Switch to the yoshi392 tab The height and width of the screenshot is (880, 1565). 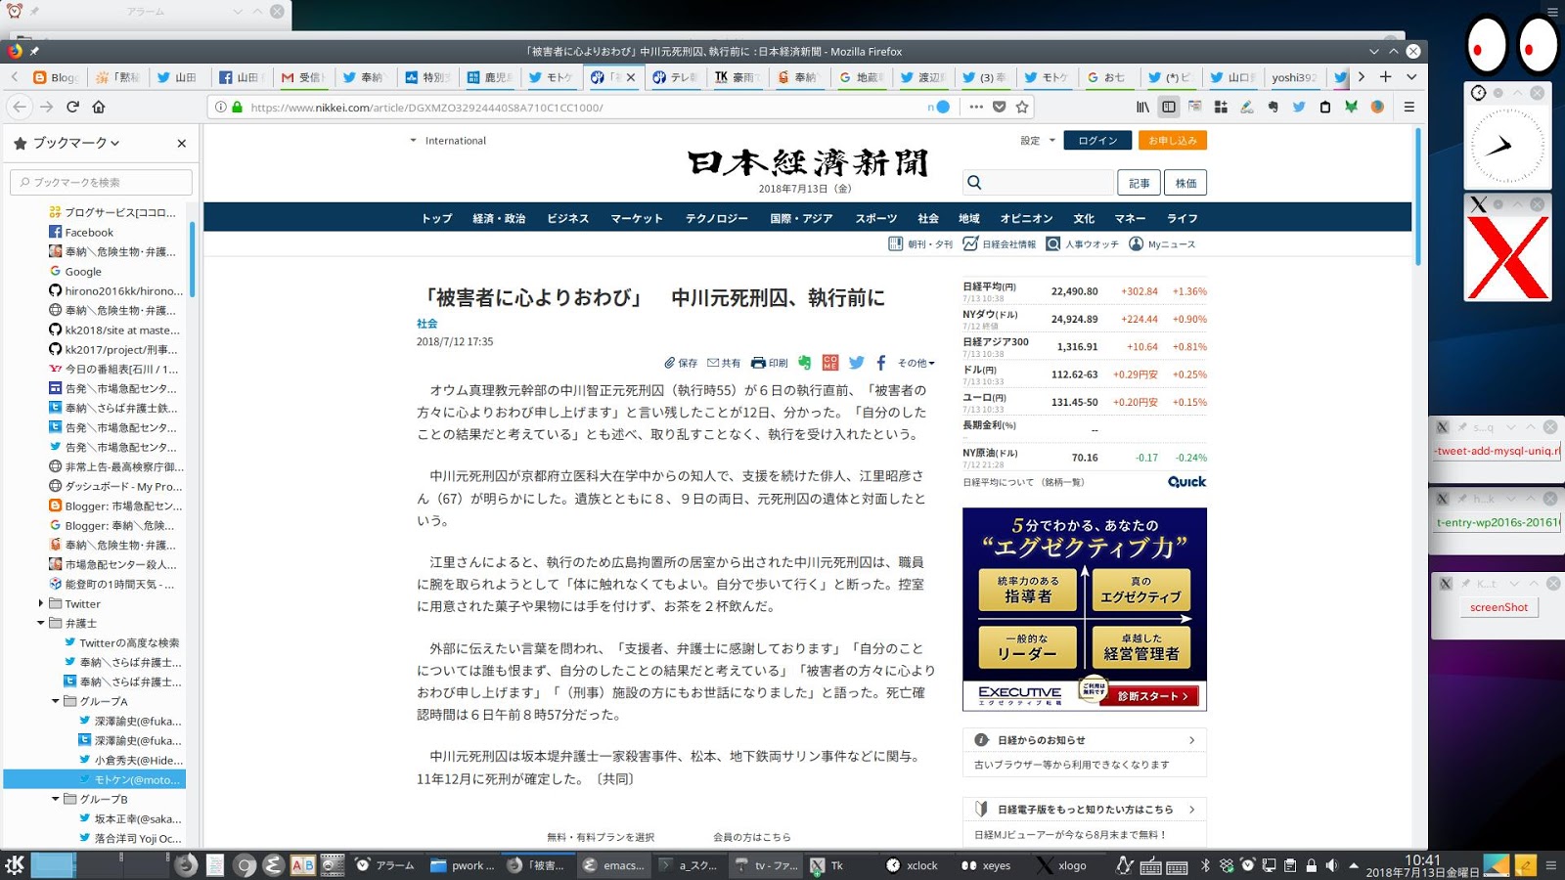pyautogui.click(x=1294, y=77)
